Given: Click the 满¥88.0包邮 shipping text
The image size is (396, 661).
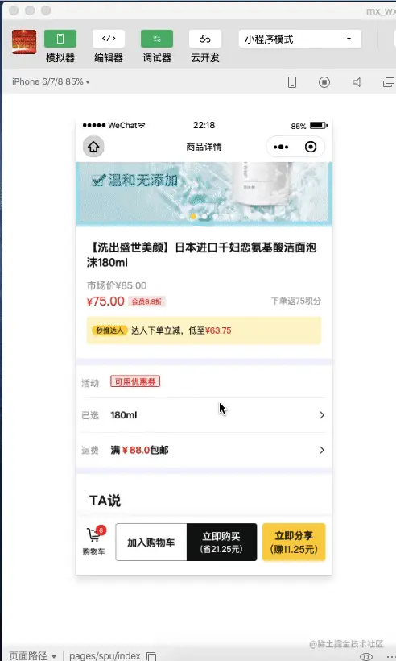Looking at the screenshot, I should (140, 451).
